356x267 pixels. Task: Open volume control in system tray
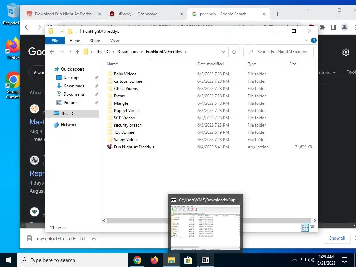311,260
